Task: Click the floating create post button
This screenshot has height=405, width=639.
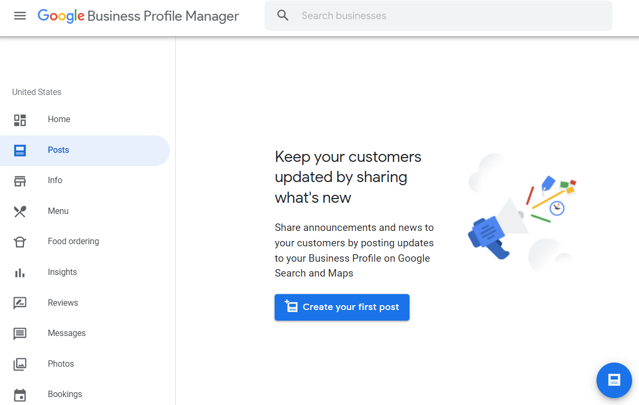Action: 614,380
